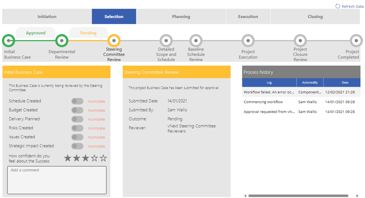Click the Project Completed milestone circle
Screen dimensions: 365x198
point(356,40)
